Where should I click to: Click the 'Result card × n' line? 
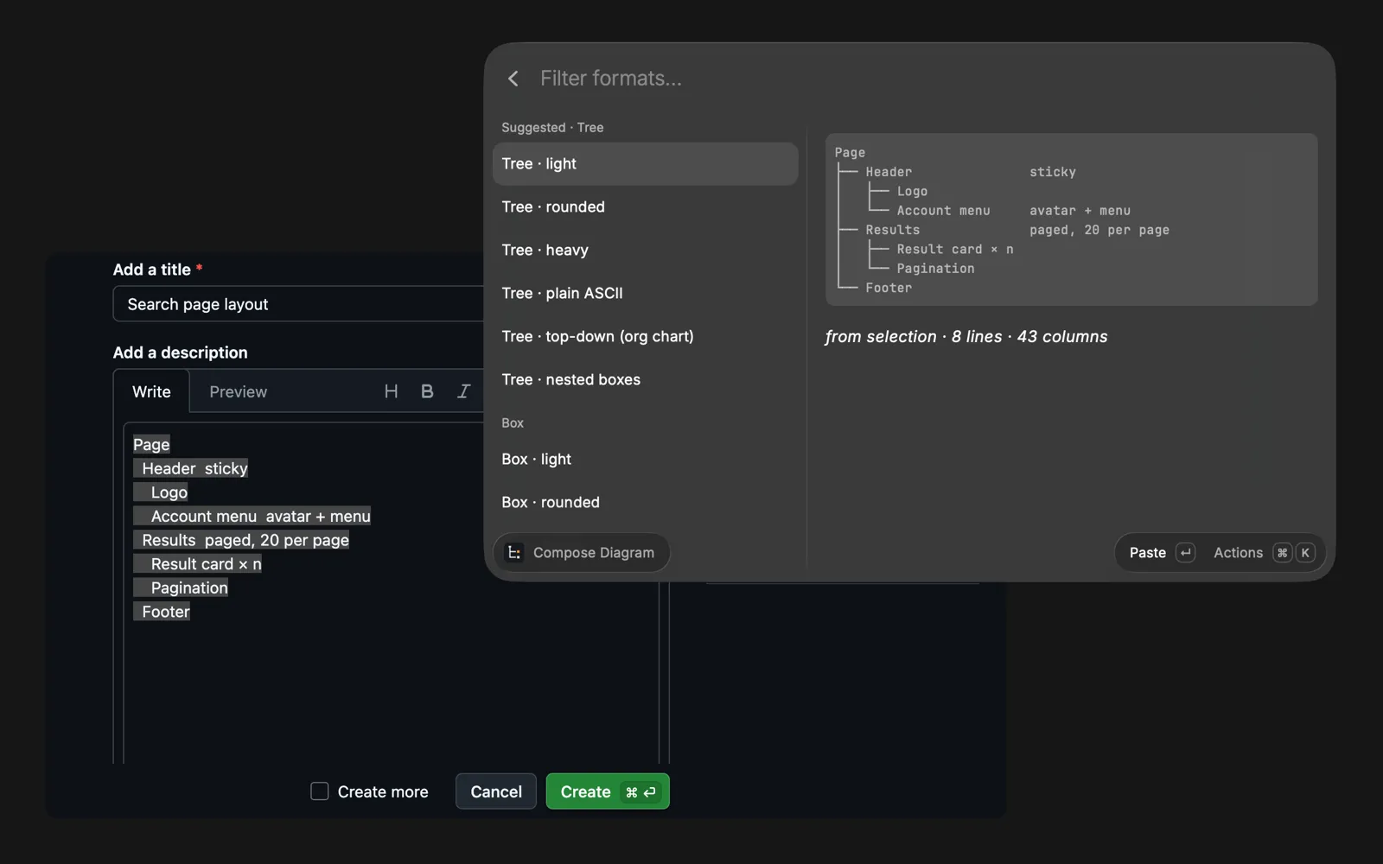point(197,564)
